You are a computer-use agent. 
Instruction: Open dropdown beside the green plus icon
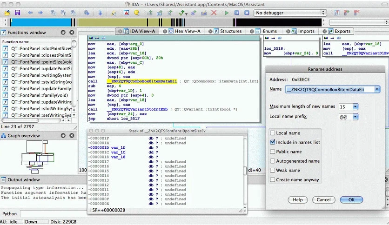coord(186,14)
